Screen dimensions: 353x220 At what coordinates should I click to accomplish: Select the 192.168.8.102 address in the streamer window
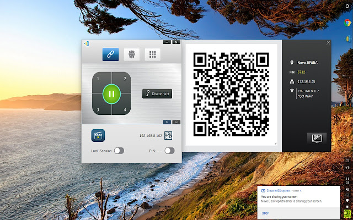(151, 136)
